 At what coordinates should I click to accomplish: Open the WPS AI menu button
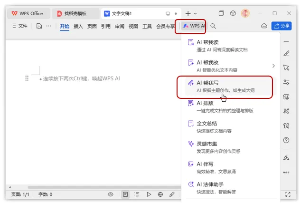193,26
